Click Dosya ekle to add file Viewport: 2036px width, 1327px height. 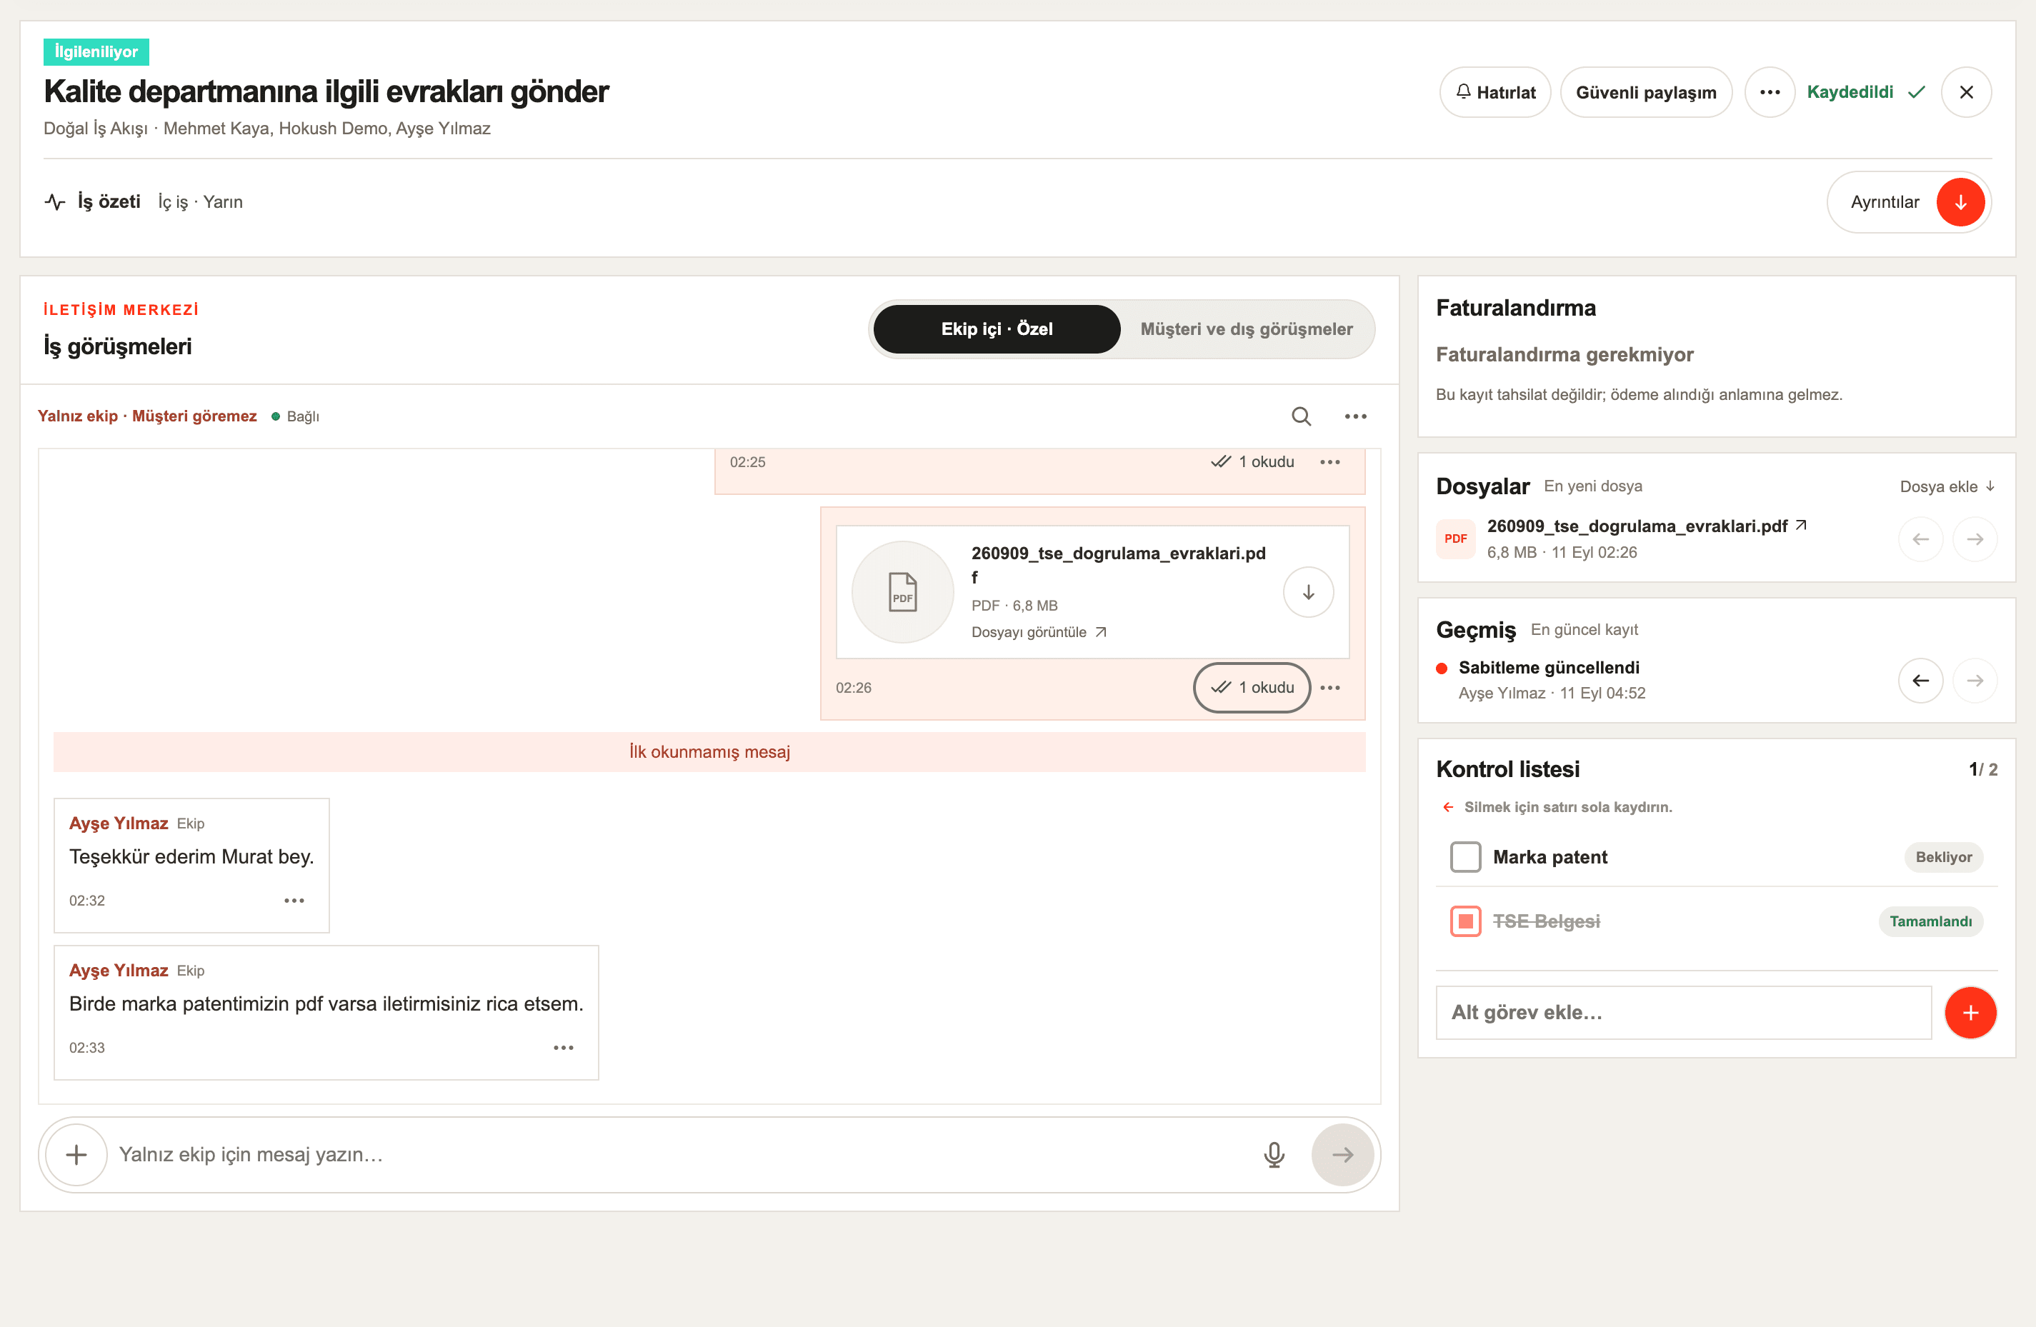(x=1947, y=486)
